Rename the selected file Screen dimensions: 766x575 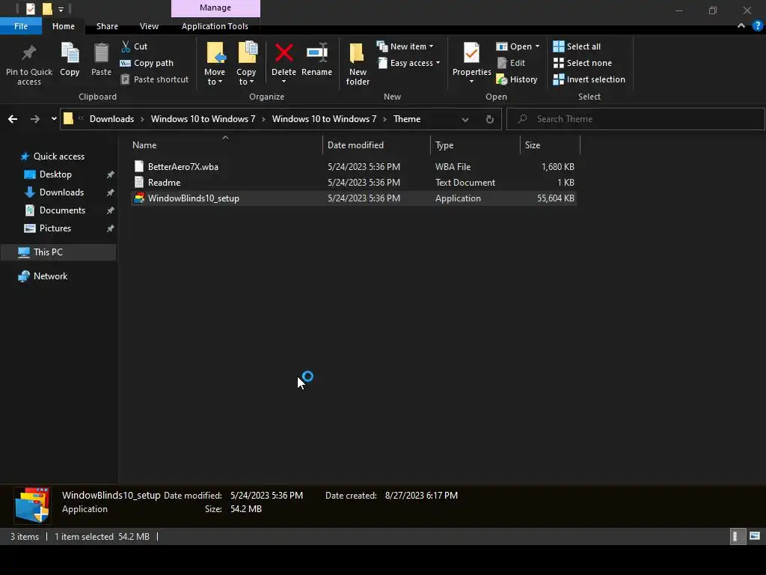point(316,59)
